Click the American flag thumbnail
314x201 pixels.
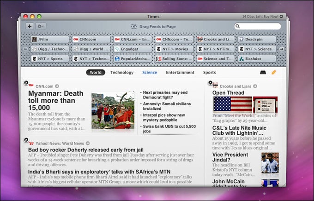point(233,104)
